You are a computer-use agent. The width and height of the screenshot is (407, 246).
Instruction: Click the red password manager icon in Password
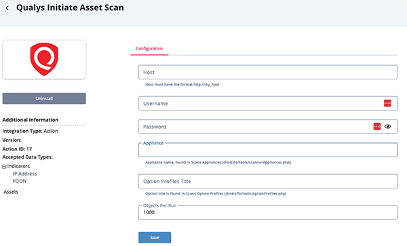(377, 127)
